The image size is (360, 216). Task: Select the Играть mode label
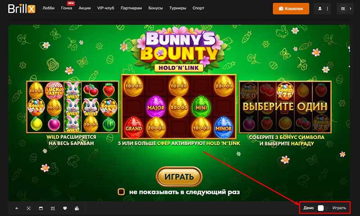point(339,208)
